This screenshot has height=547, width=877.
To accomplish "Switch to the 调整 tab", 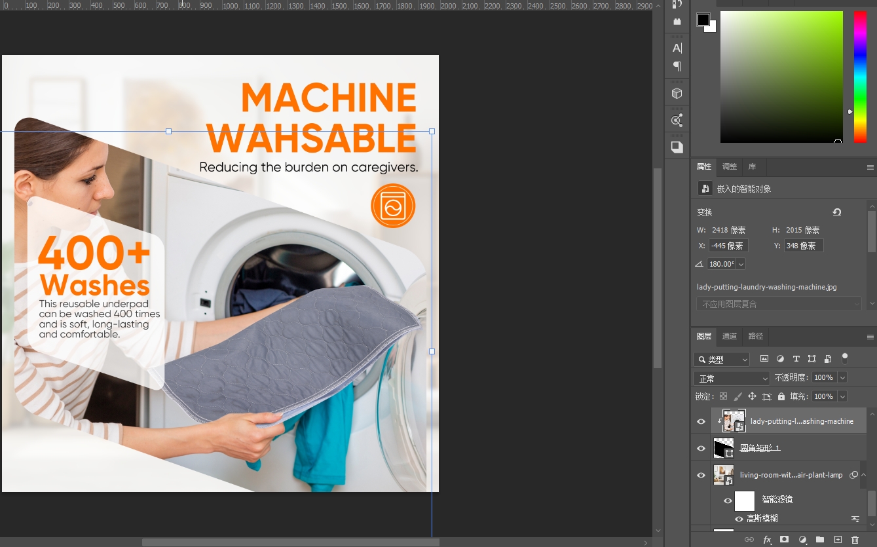I will pos(730,166).
